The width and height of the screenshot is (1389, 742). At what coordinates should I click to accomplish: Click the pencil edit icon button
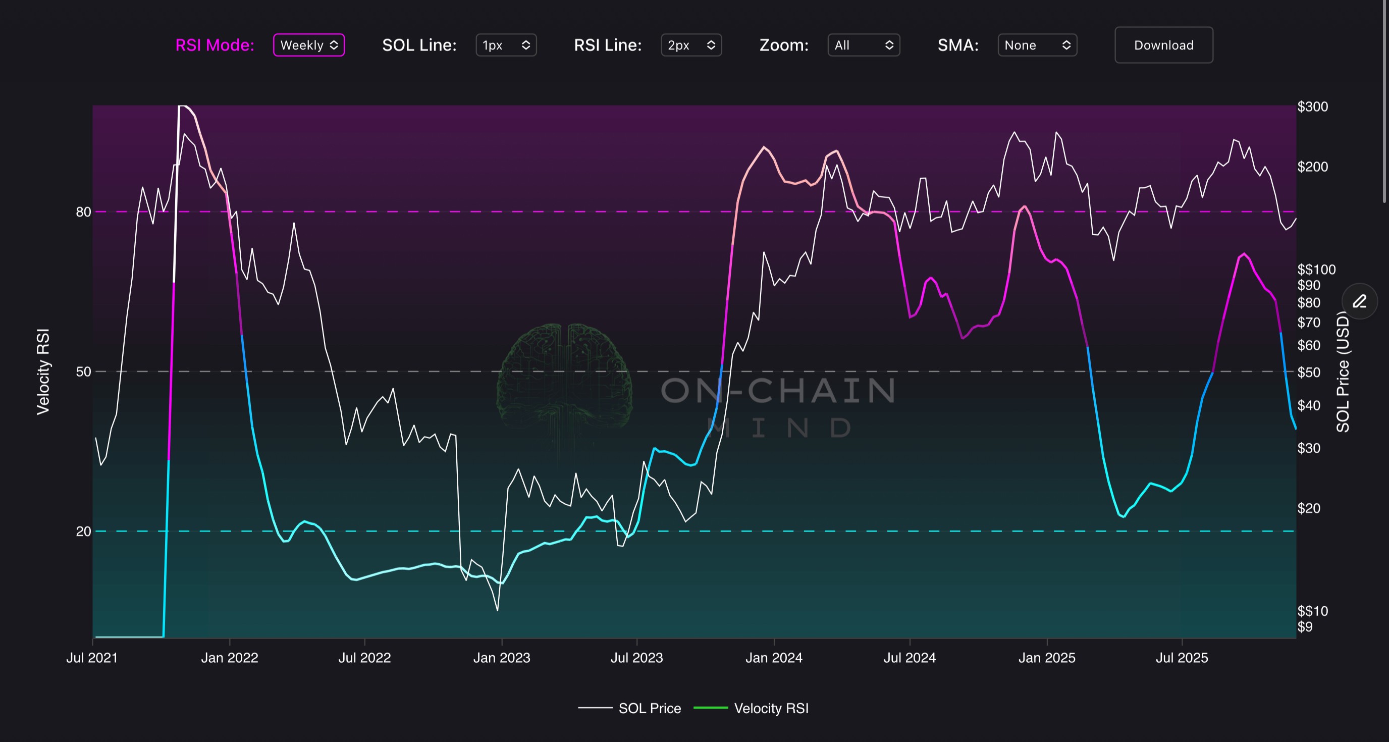pos(1359,301)
